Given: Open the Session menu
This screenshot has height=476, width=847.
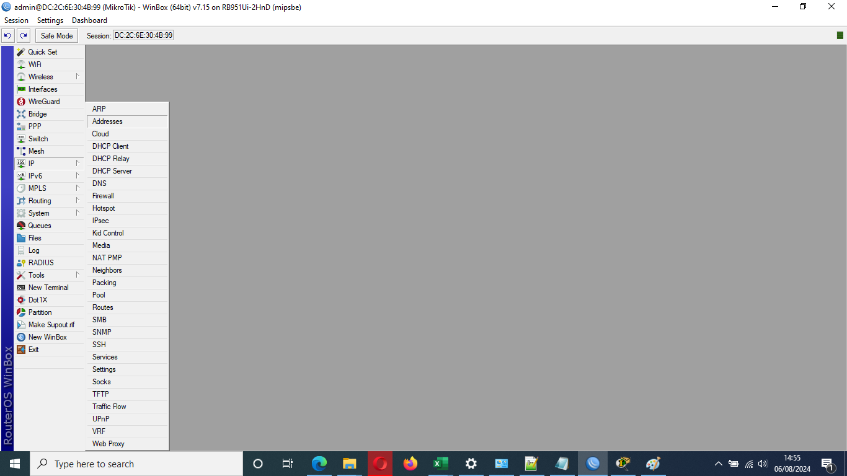Looking at the screenshot, I should tap(17, 20).
